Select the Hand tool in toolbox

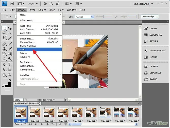[4, 75]
